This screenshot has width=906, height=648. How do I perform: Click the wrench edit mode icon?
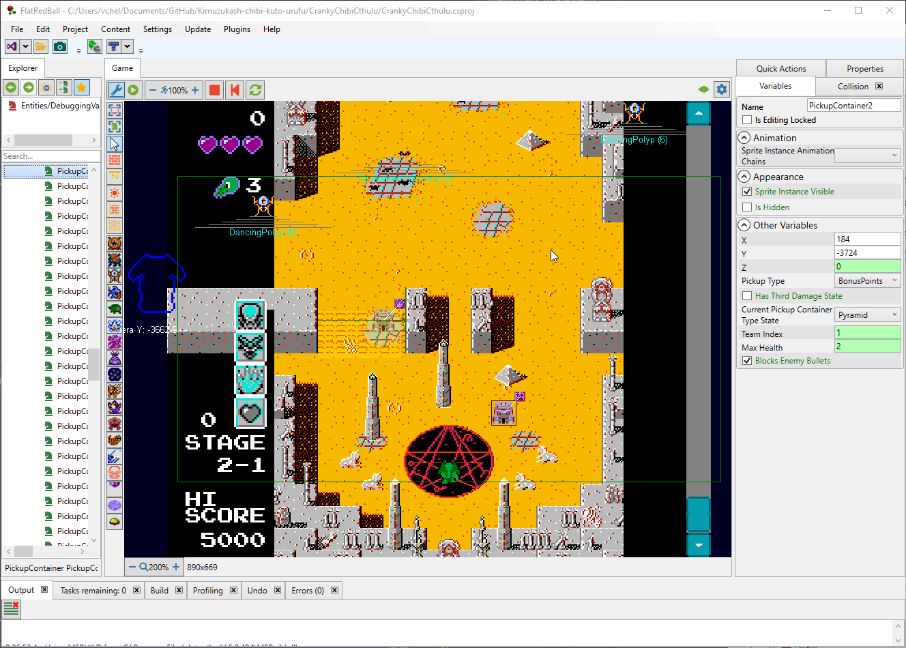tap(116, 90)
